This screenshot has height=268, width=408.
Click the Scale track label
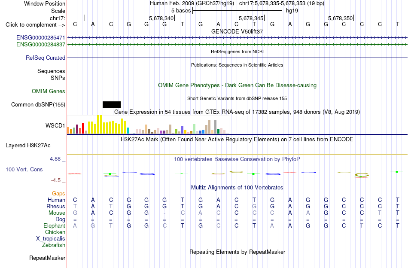pos(58,11)
